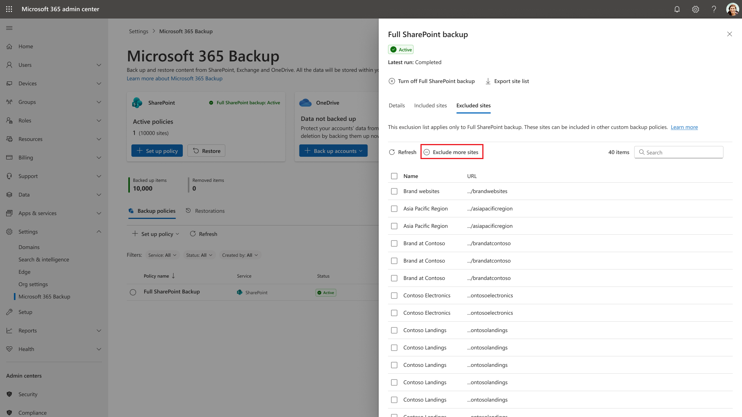
Task: Open Domains under Settings
Action: (x=29, y=247)
